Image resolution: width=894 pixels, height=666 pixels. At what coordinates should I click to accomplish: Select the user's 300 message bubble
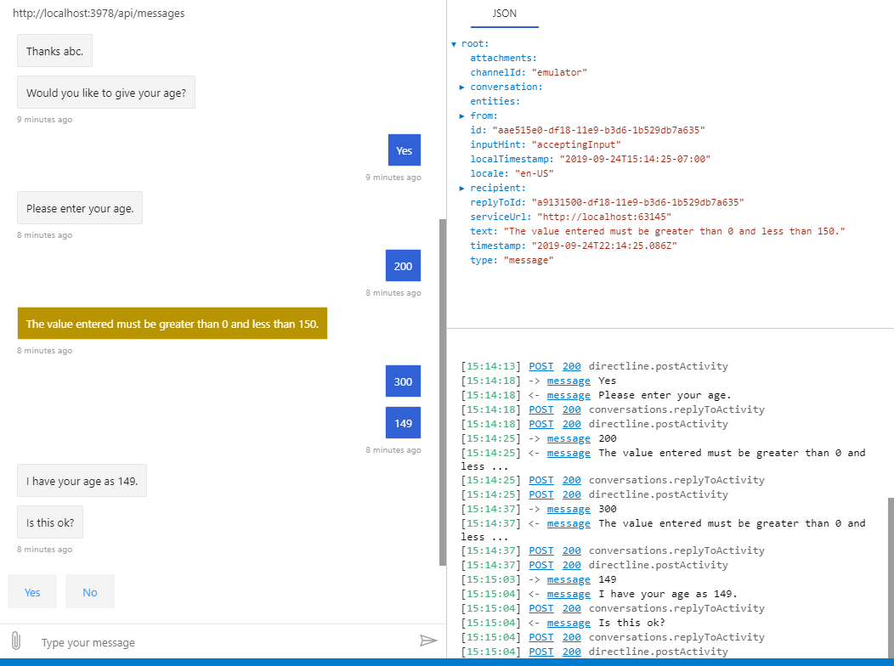403,381
